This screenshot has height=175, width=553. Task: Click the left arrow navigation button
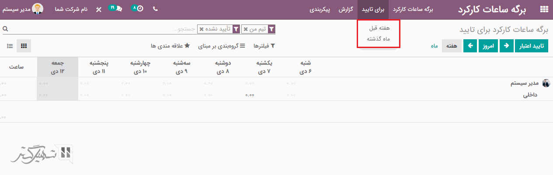pos(470,46)
